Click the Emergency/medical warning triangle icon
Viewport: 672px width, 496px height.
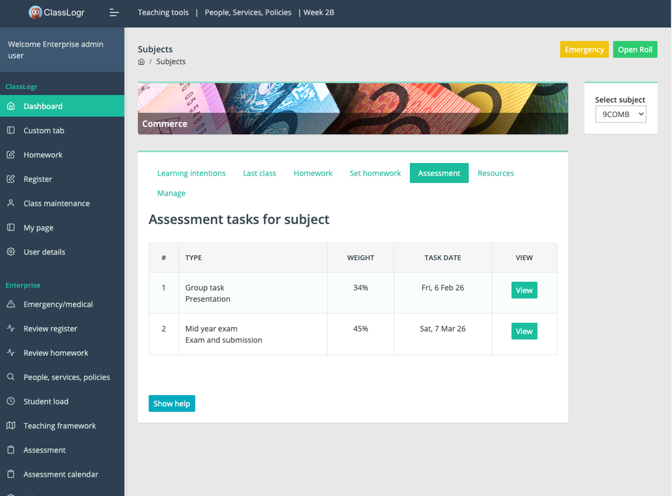11,304
